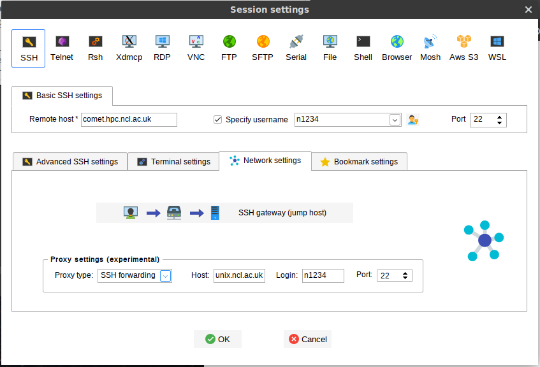Increase the basic SSH Port value
Viewport: 540px width, 367px height.
point(499,117)
